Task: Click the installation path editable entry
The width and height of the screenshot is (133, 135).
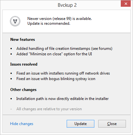Action: [x=62, y=99]
